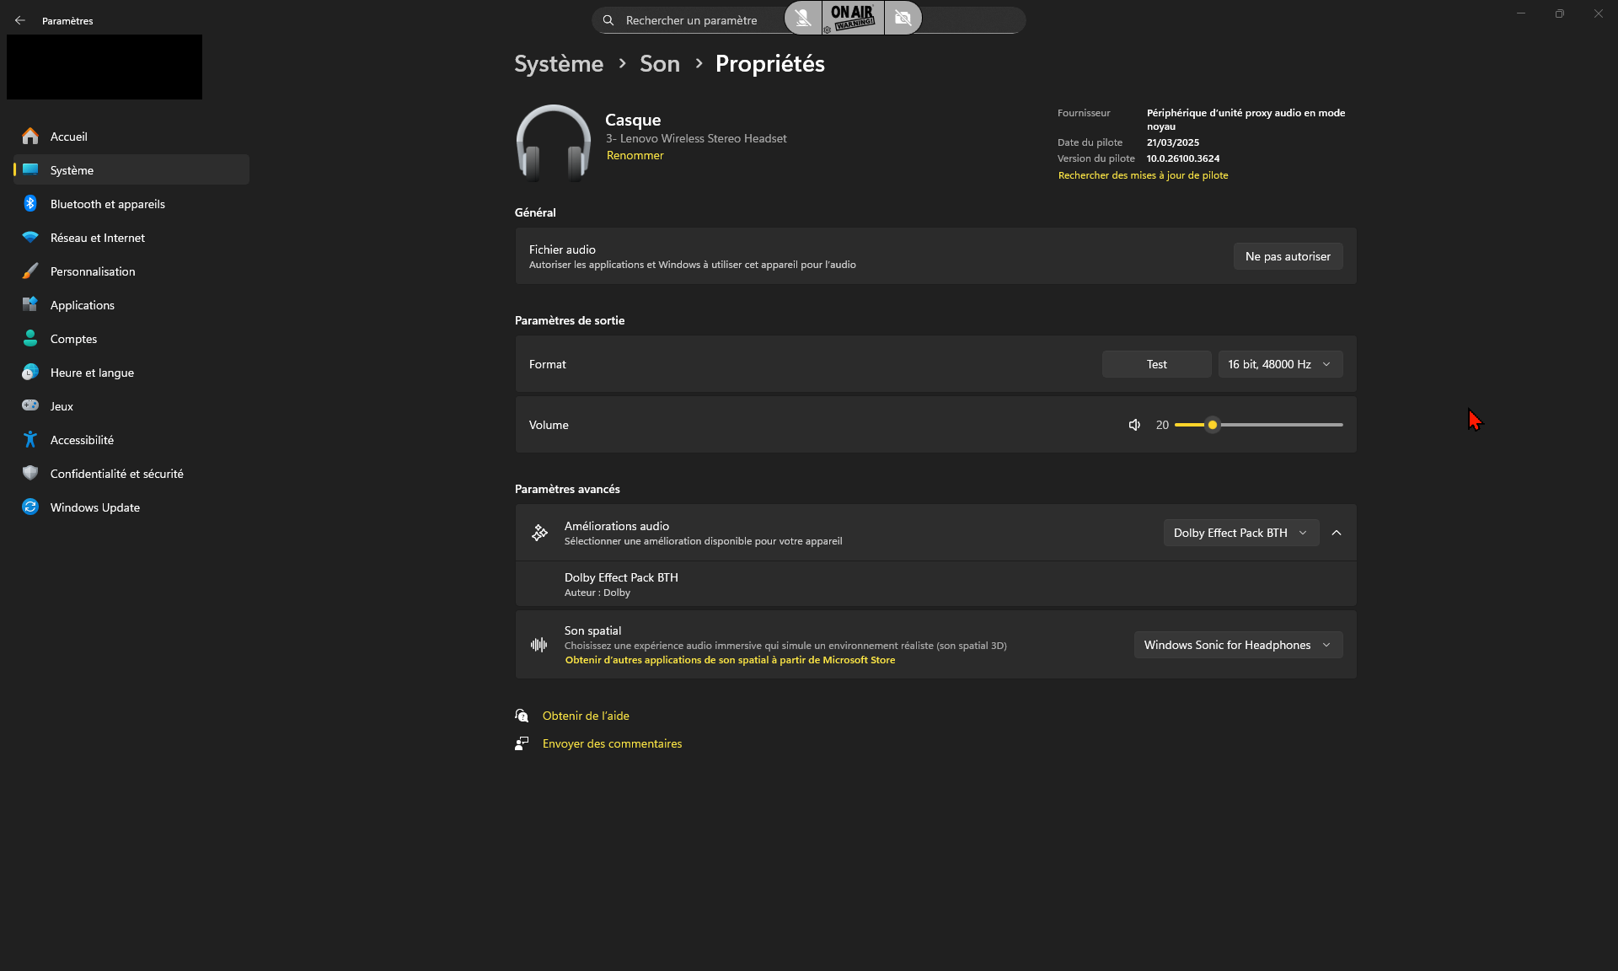Open the Microsoft Store spatial sound apps link

[x=730, y=660]
